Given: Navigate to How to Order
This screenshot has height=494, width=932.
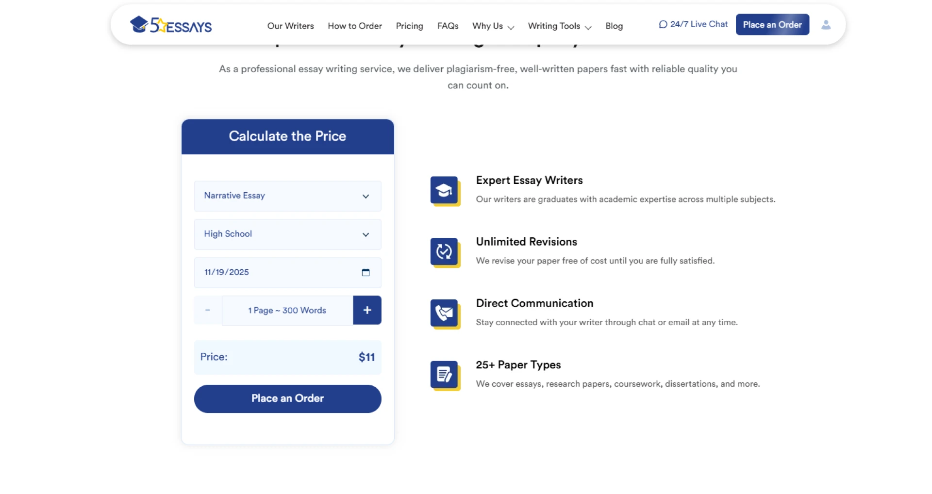Looking at the screenshot, I should click(x=354, y=26).
